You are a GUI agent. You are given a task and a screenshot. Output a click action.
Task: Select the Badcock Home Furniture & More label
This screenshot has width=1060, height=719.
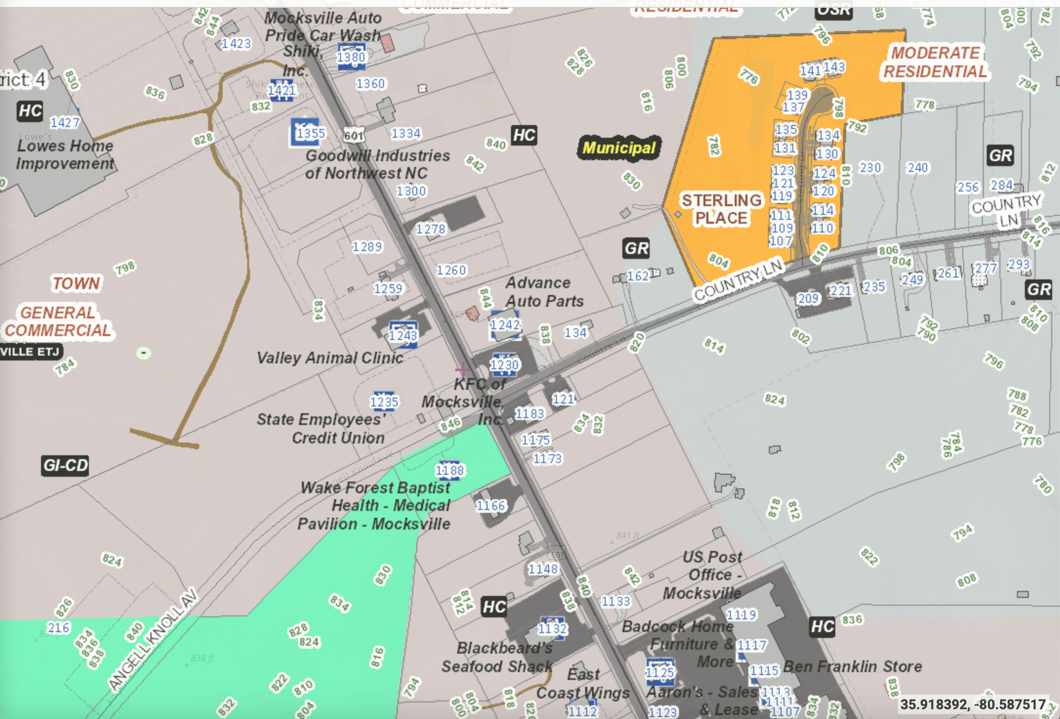coord(678,644)
